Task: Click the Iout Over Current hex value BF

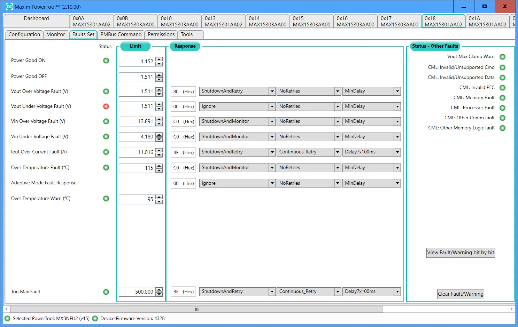Action: pyautogui.click(x=183, y=152)
